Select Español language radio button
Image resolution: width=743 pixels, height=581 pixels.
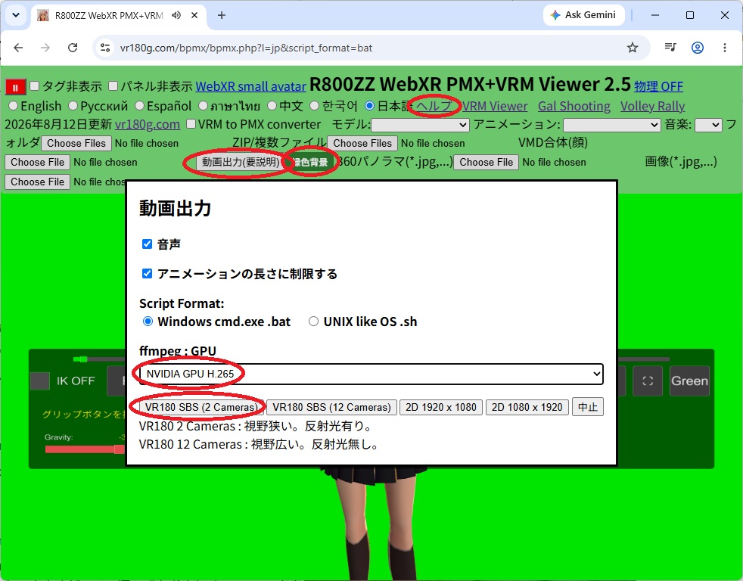pyautogui.click(x=139, y=106)
